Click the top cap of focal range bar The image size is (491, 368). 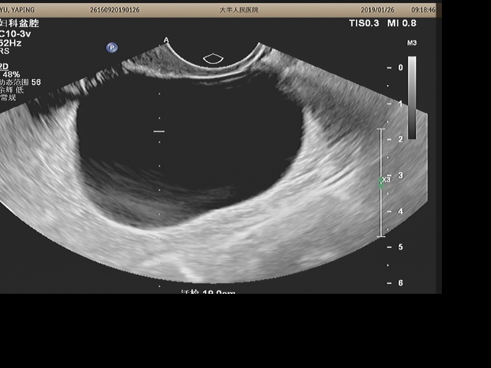(381, 129)
